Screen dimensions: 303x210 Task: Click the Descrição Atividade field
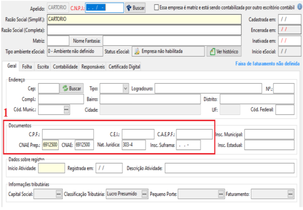230,168
